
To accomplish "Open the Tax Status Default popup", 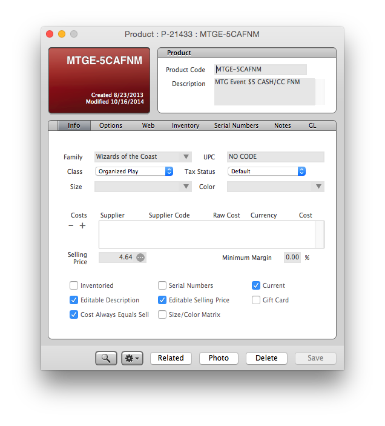I will pyautogui.click(x=267, y=171).
